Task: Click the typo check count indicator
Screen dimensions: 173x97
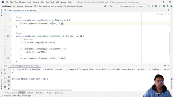Action: (x=162, y=14)
